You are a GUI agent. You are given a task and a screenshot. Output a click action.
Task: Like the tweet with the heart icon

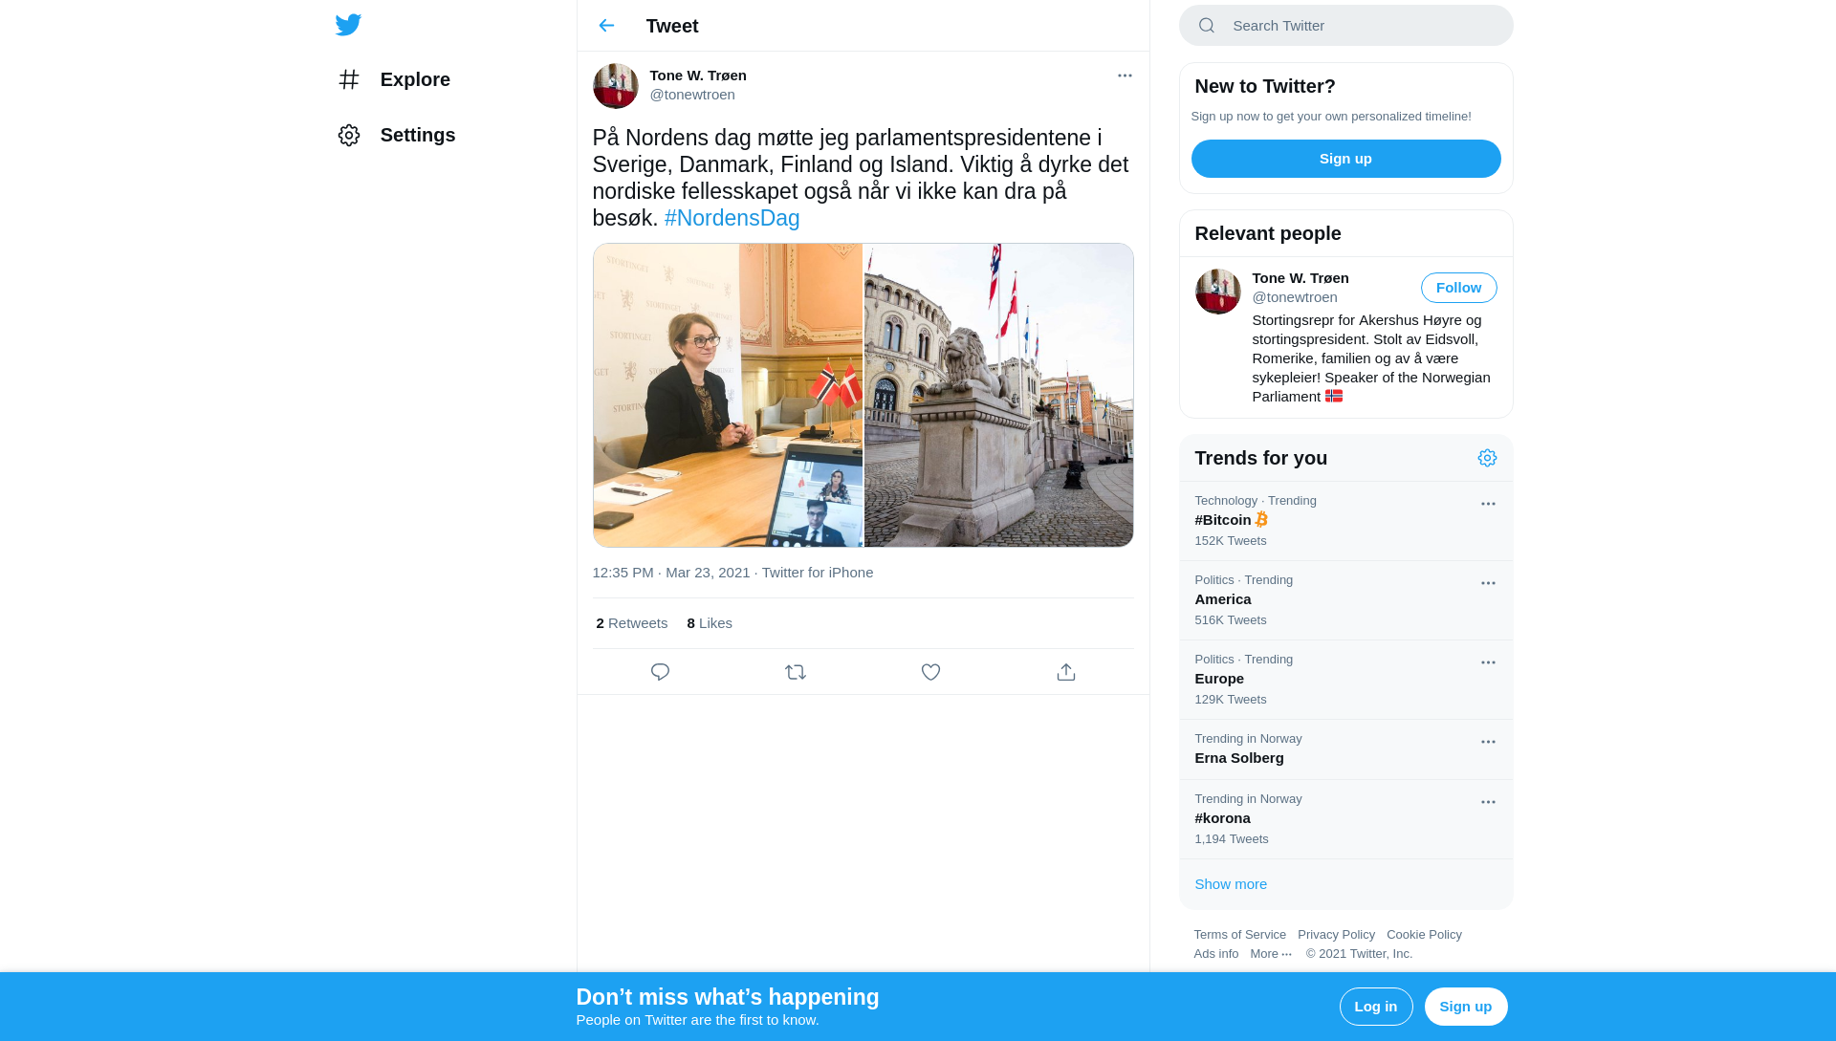click(930, 672)
